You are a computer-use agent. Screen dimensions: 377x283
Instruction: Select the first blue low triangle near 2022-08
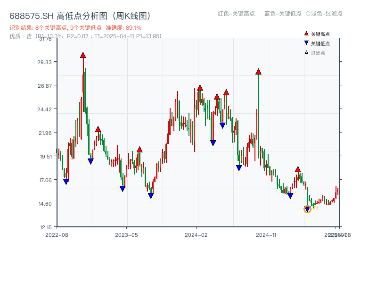[x=66, y=180]
